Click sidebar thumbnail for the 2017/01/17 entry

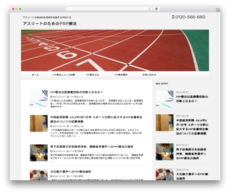(165, 152)
